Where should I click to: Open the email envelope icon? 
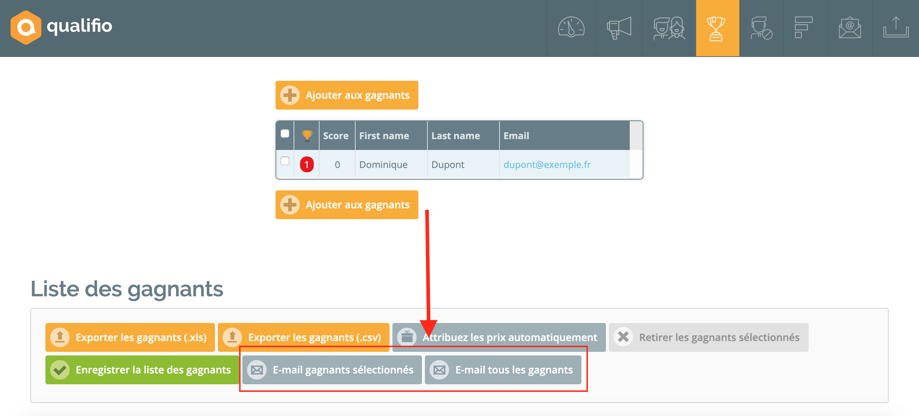click(x=850, y=27)
